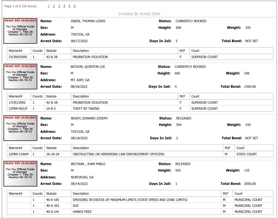Click name AIKEN, THOMAS LEWIS
Viewport: 278px width, 218px height.
[88, 21]
